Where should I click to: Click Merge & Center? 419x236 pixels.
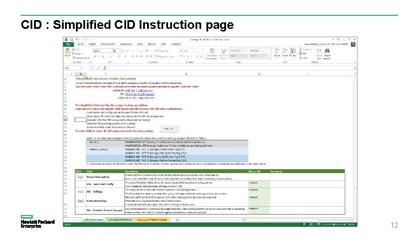164,56
